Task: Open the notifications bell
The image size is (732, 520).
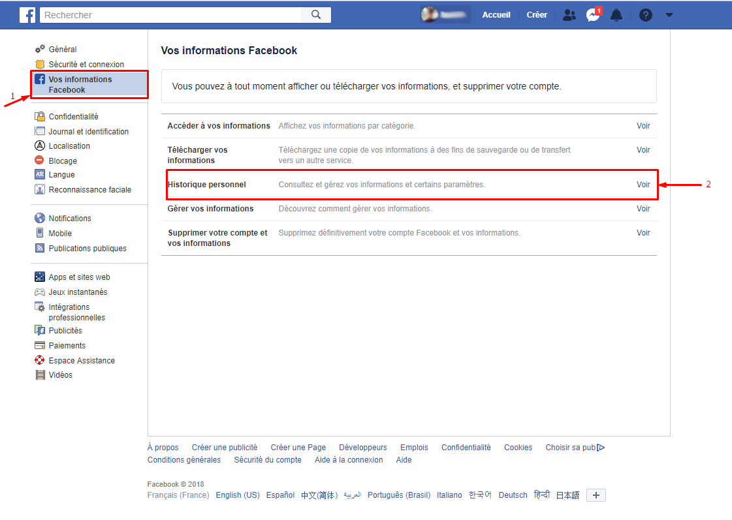Action: 616,15
